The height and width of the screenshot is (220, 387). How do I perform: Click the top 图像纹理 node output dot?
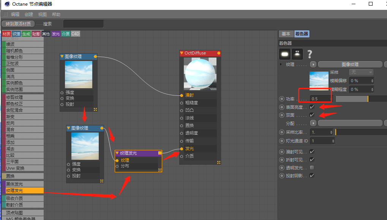coord(95,56)
